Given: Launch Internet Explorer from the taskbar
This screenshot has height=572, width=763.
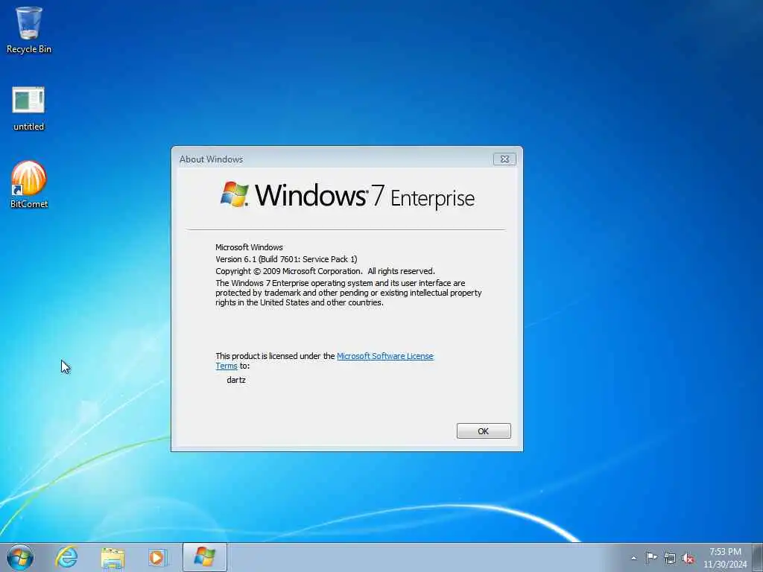Looking at the screenshot, I should coord(66,557).
